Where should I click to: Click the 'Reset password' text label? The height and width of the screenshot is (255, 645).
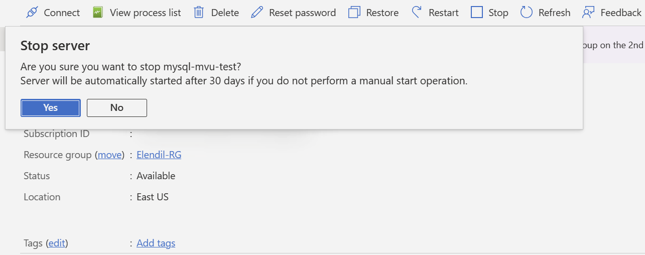click(x=303, y=13)
